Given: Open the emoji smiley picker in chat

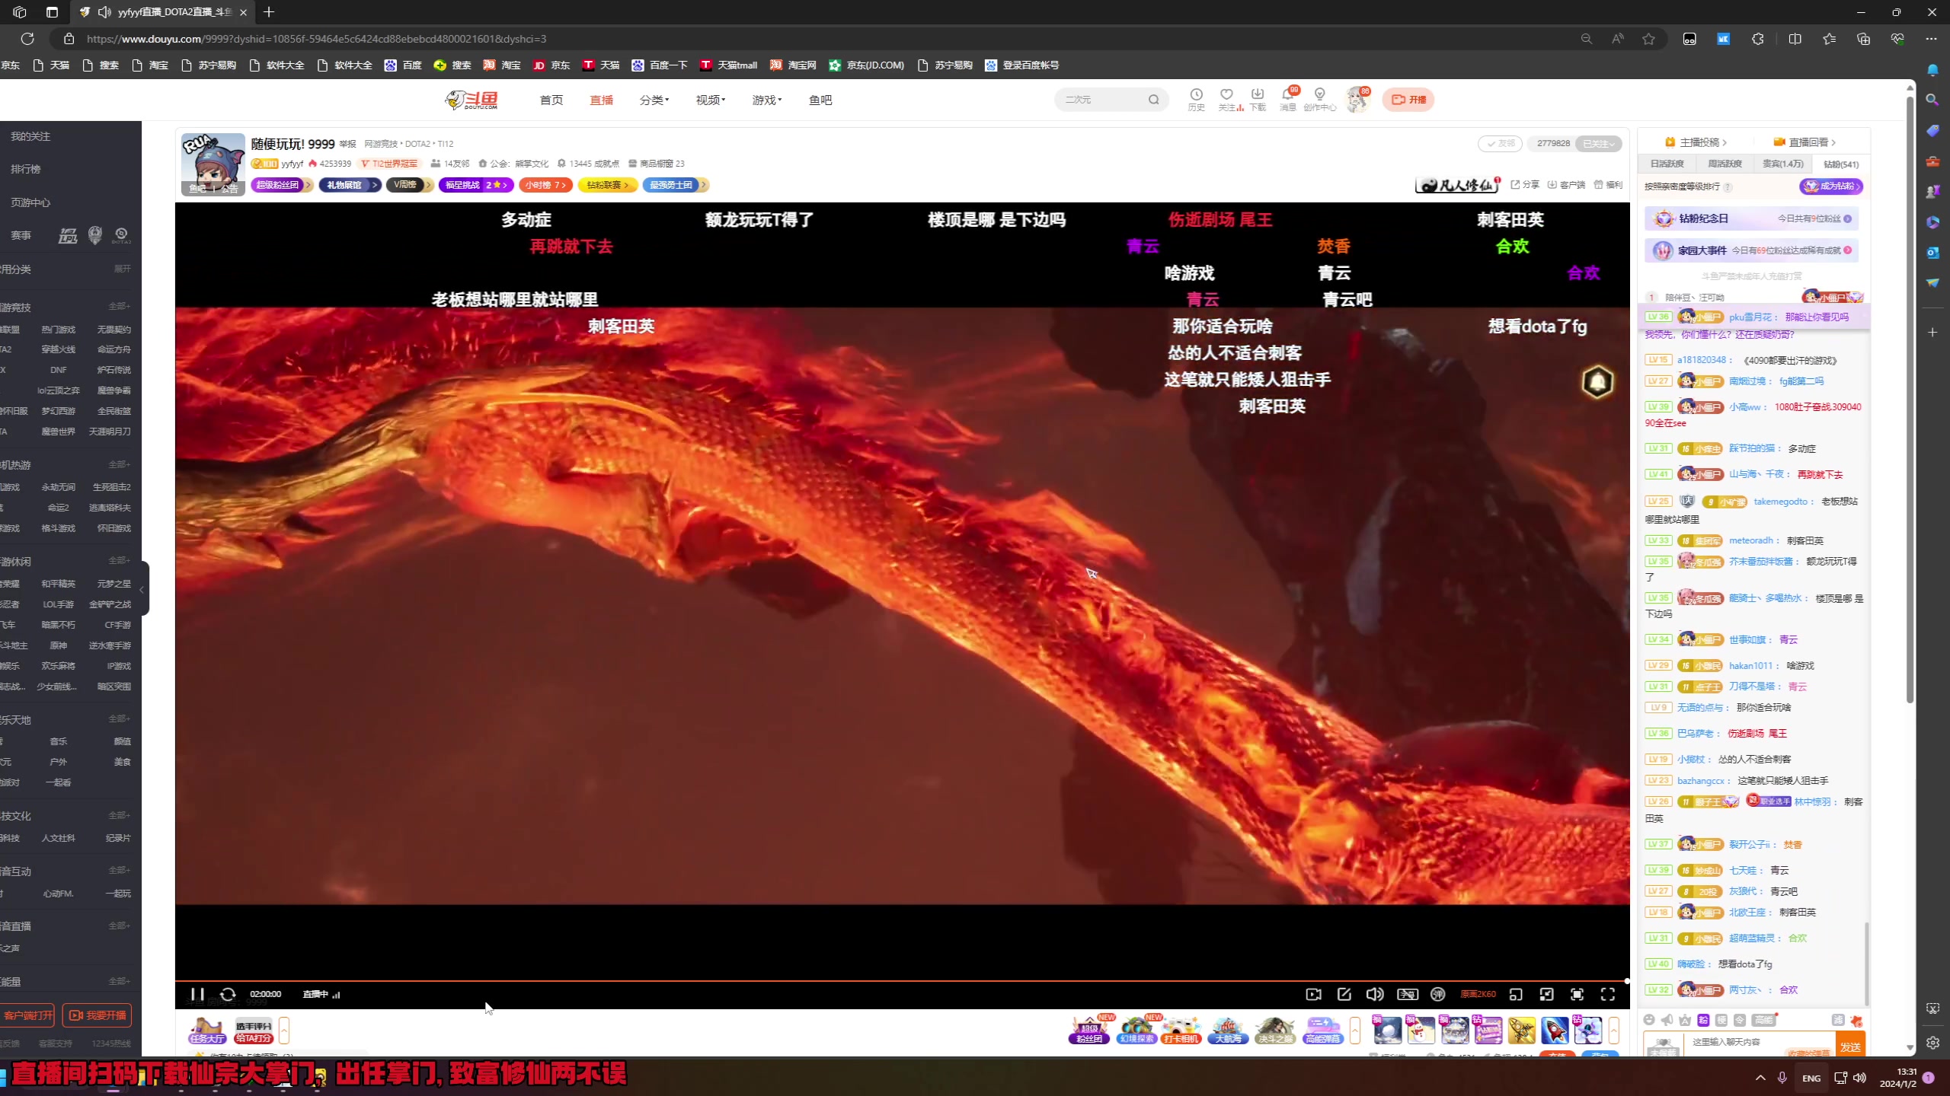Looking at the screenshot, I should tap(1649, 1020).
